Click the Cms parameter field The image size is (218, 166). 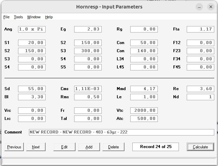88,89
